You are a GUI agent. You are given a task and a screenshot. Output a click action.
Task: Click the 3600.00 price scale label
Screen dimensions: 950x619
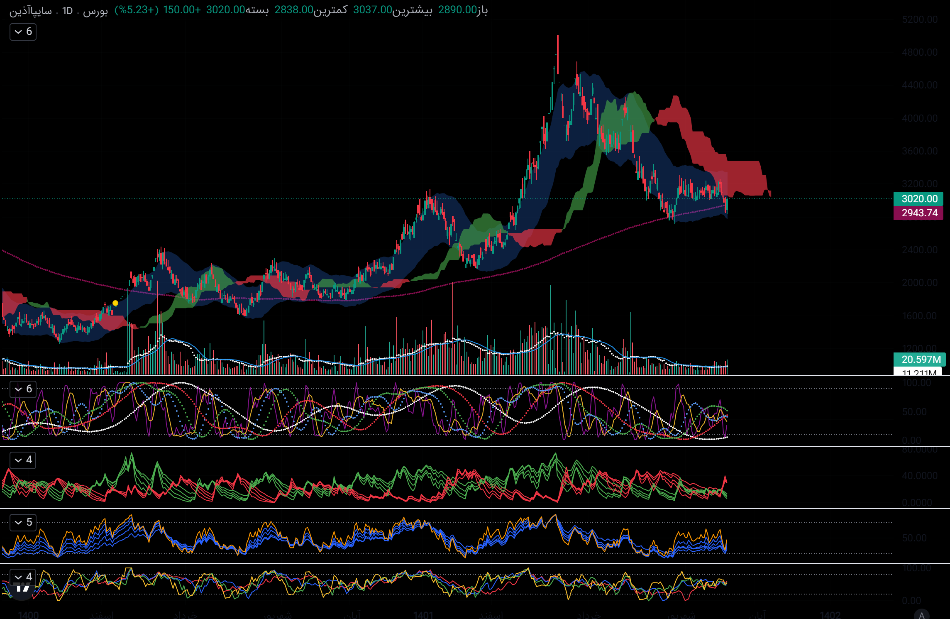click(920, 151)
